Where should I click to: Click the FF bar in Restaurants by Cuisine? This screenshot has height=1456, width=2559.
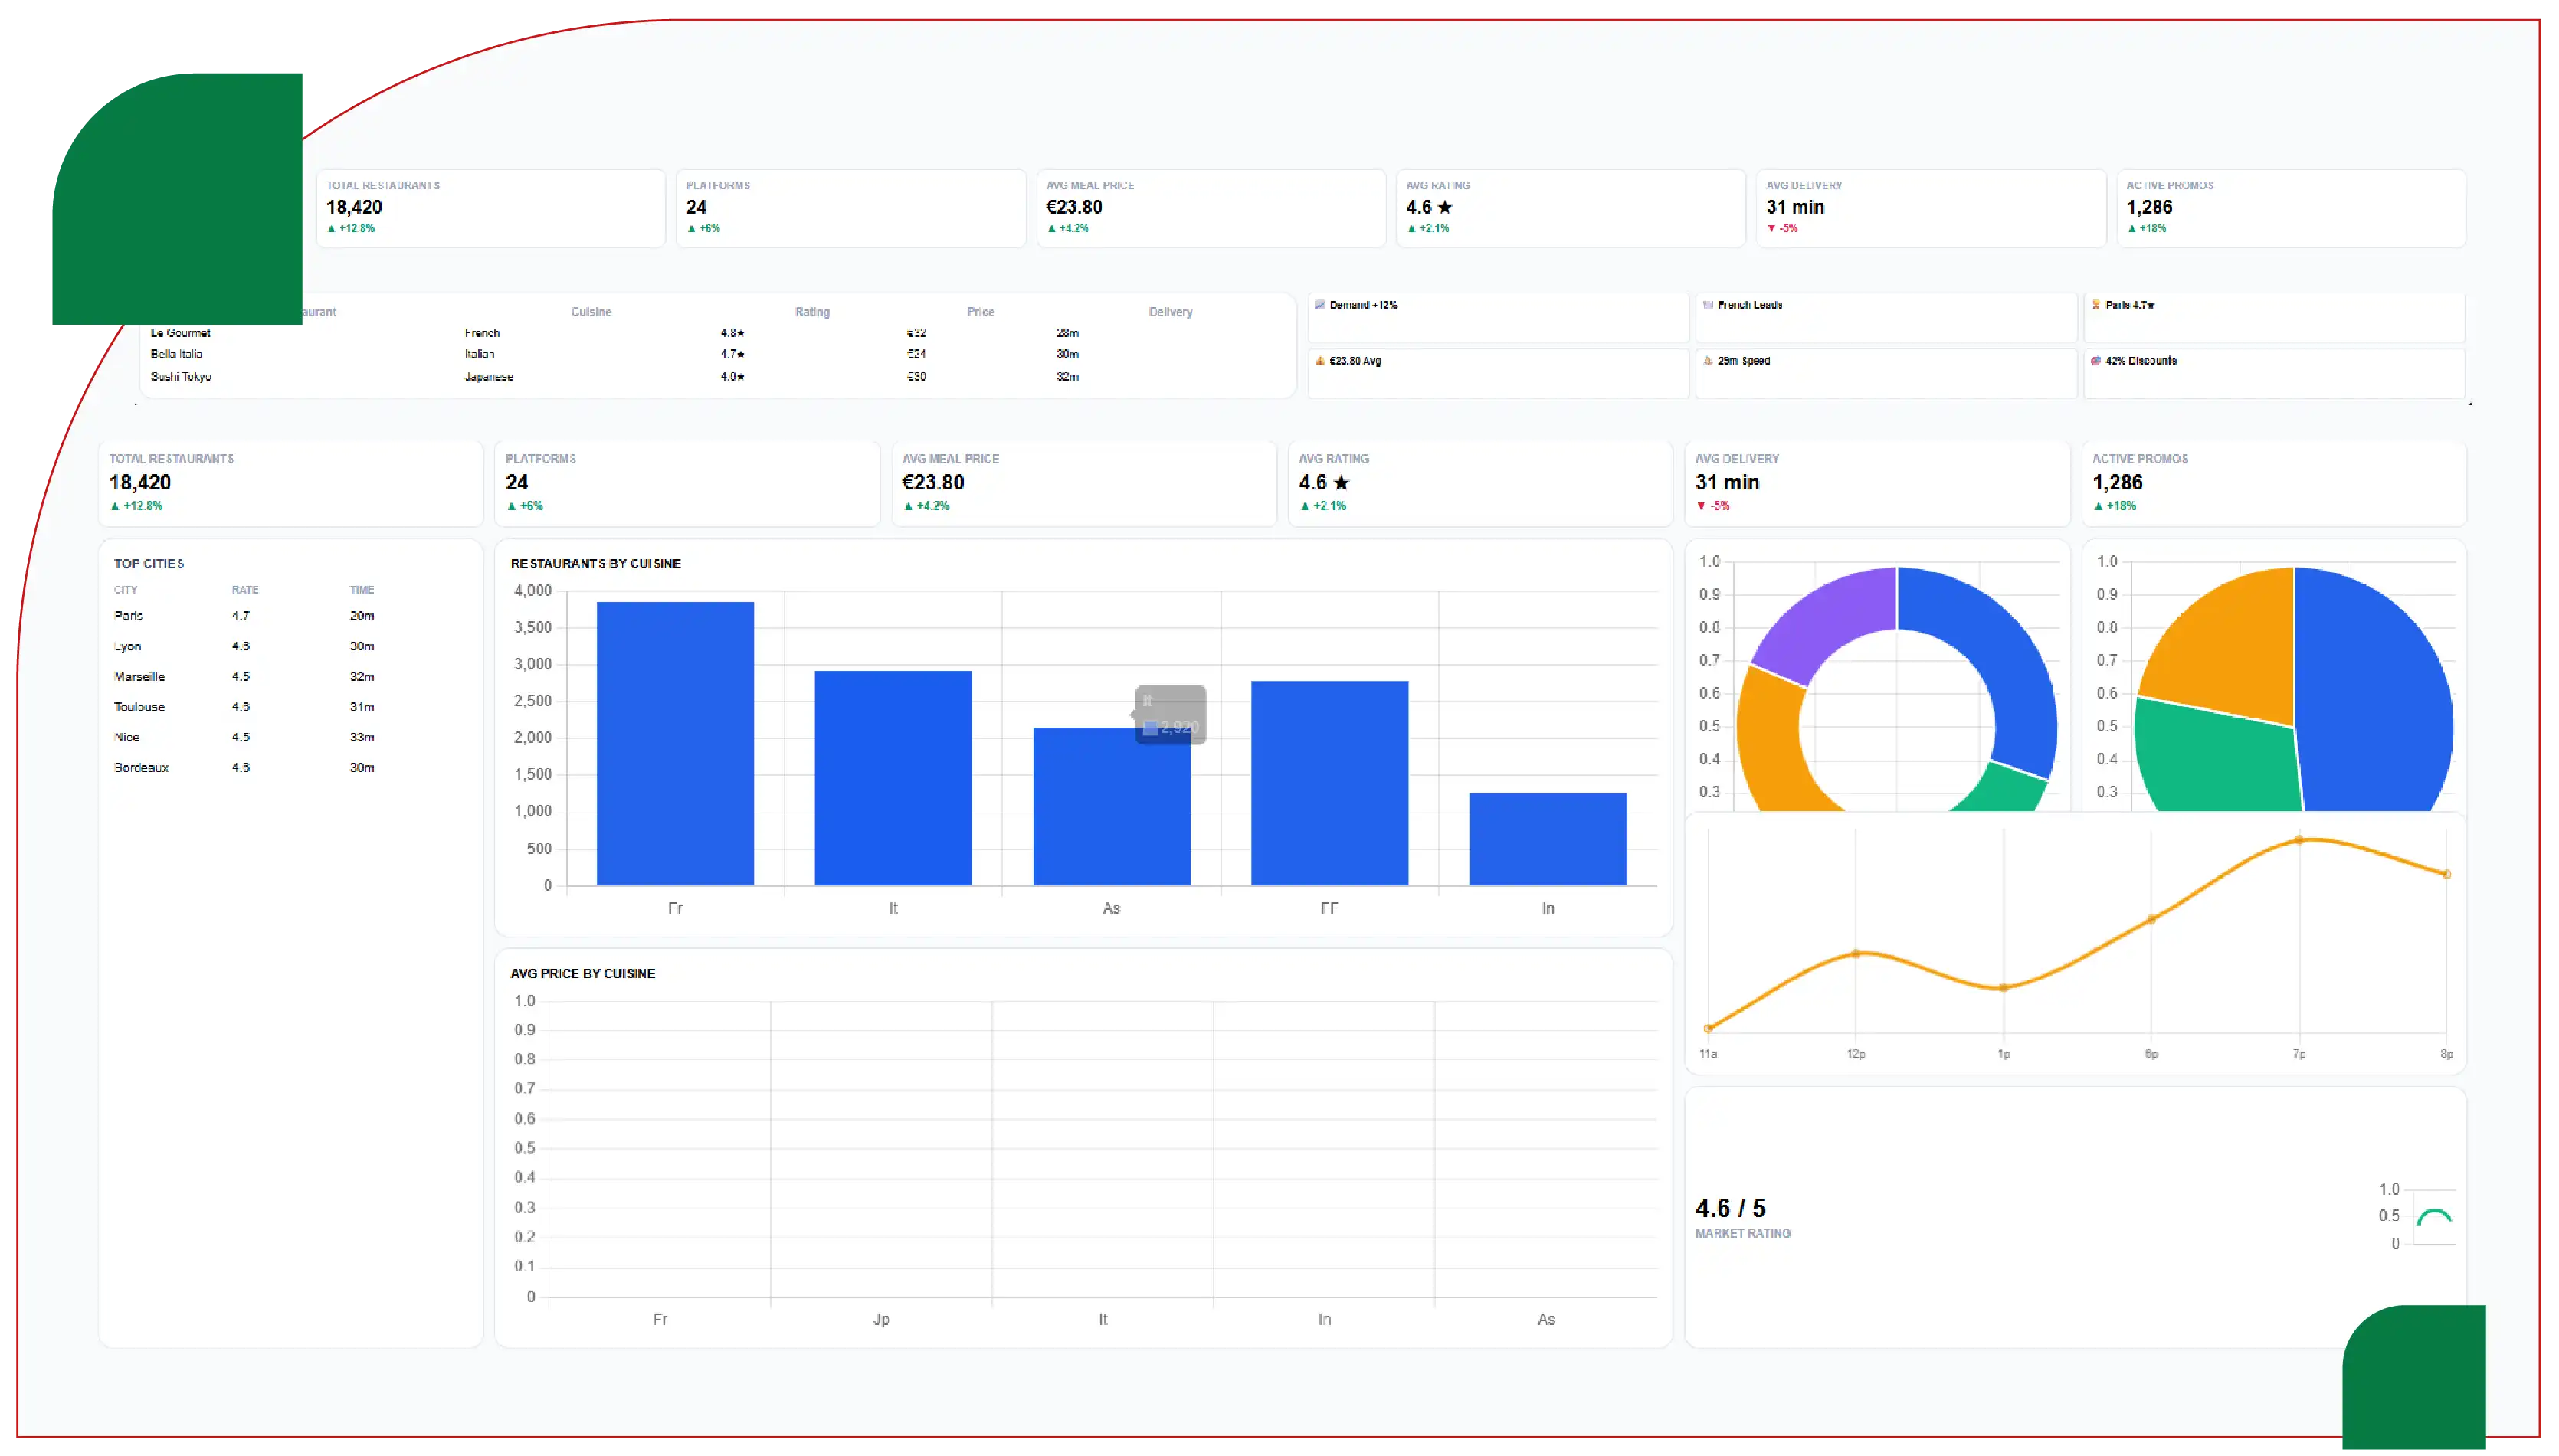1329,783
